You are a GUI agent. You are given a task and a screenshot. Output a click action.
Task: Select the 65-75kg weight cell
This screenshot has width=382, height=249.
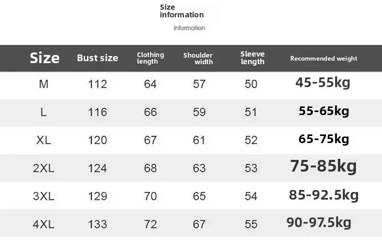coord(324,139)
